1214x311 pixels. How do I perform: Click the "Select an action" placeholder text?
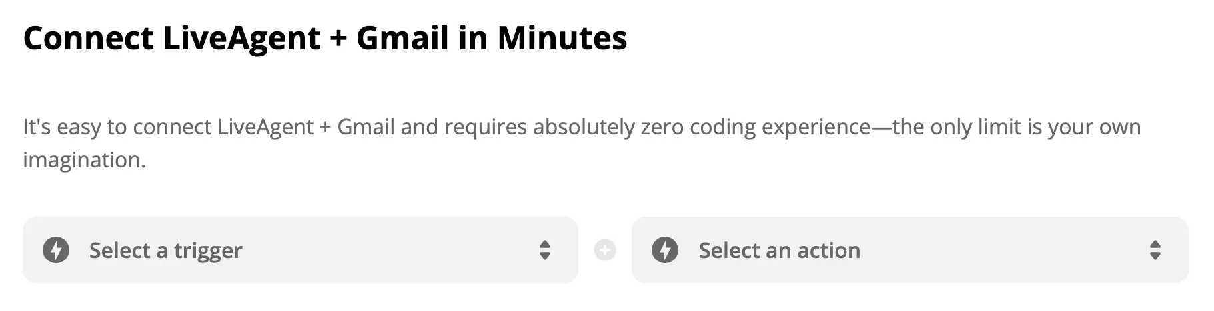(x=779, y=251)
